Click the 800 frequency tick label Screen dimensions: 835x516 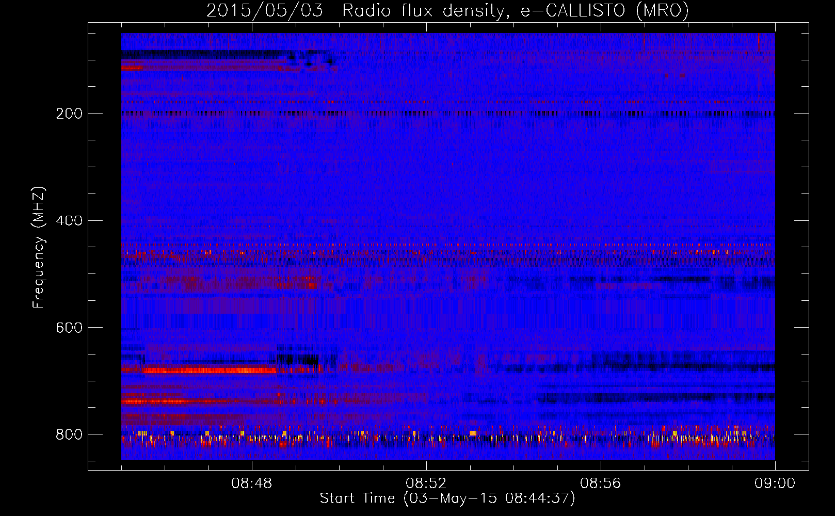[x=69, y=435]
